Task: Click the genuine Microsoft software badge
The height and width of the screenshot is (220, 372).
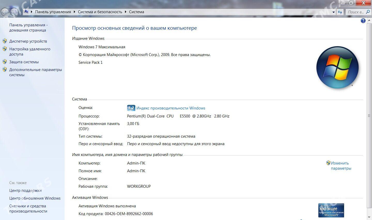Action: (331, 210)
